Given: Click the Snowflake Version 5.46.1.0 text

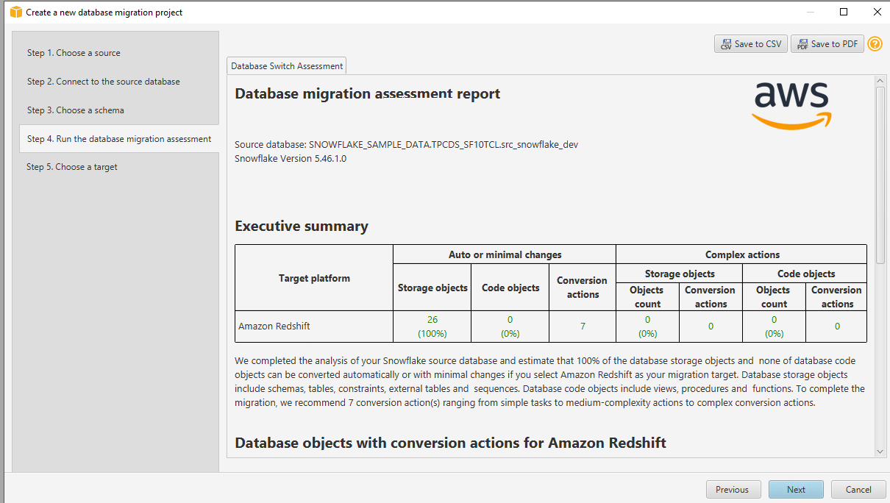Looking at the screenshot, I should click(x=291, y=158).
